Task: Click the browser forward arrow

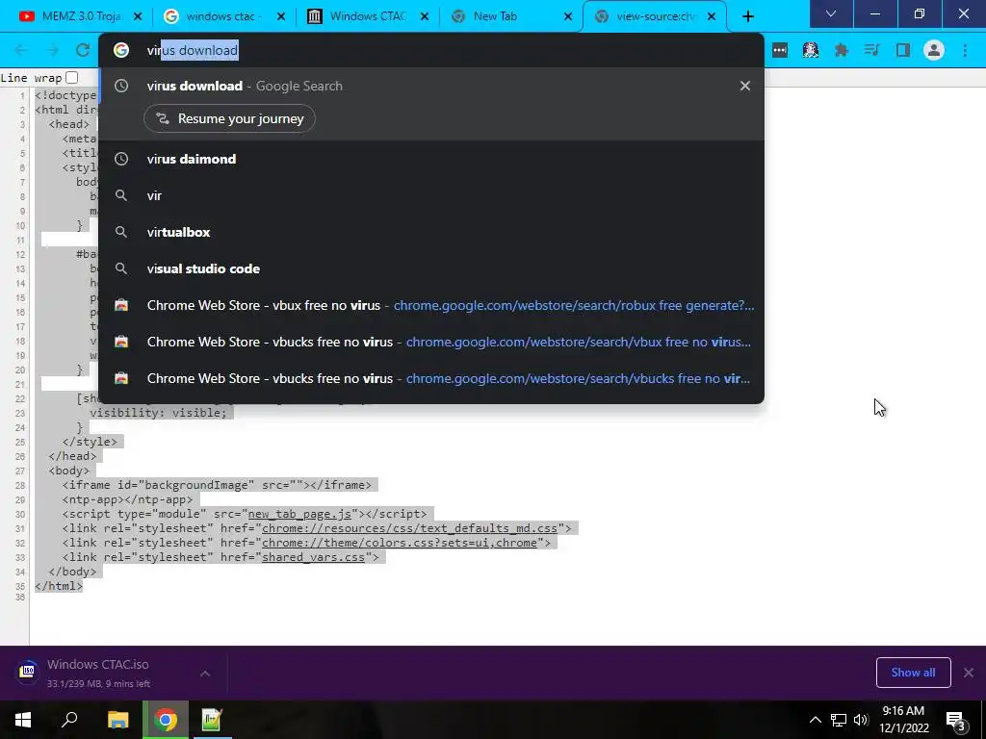Action: click(52, 50)
